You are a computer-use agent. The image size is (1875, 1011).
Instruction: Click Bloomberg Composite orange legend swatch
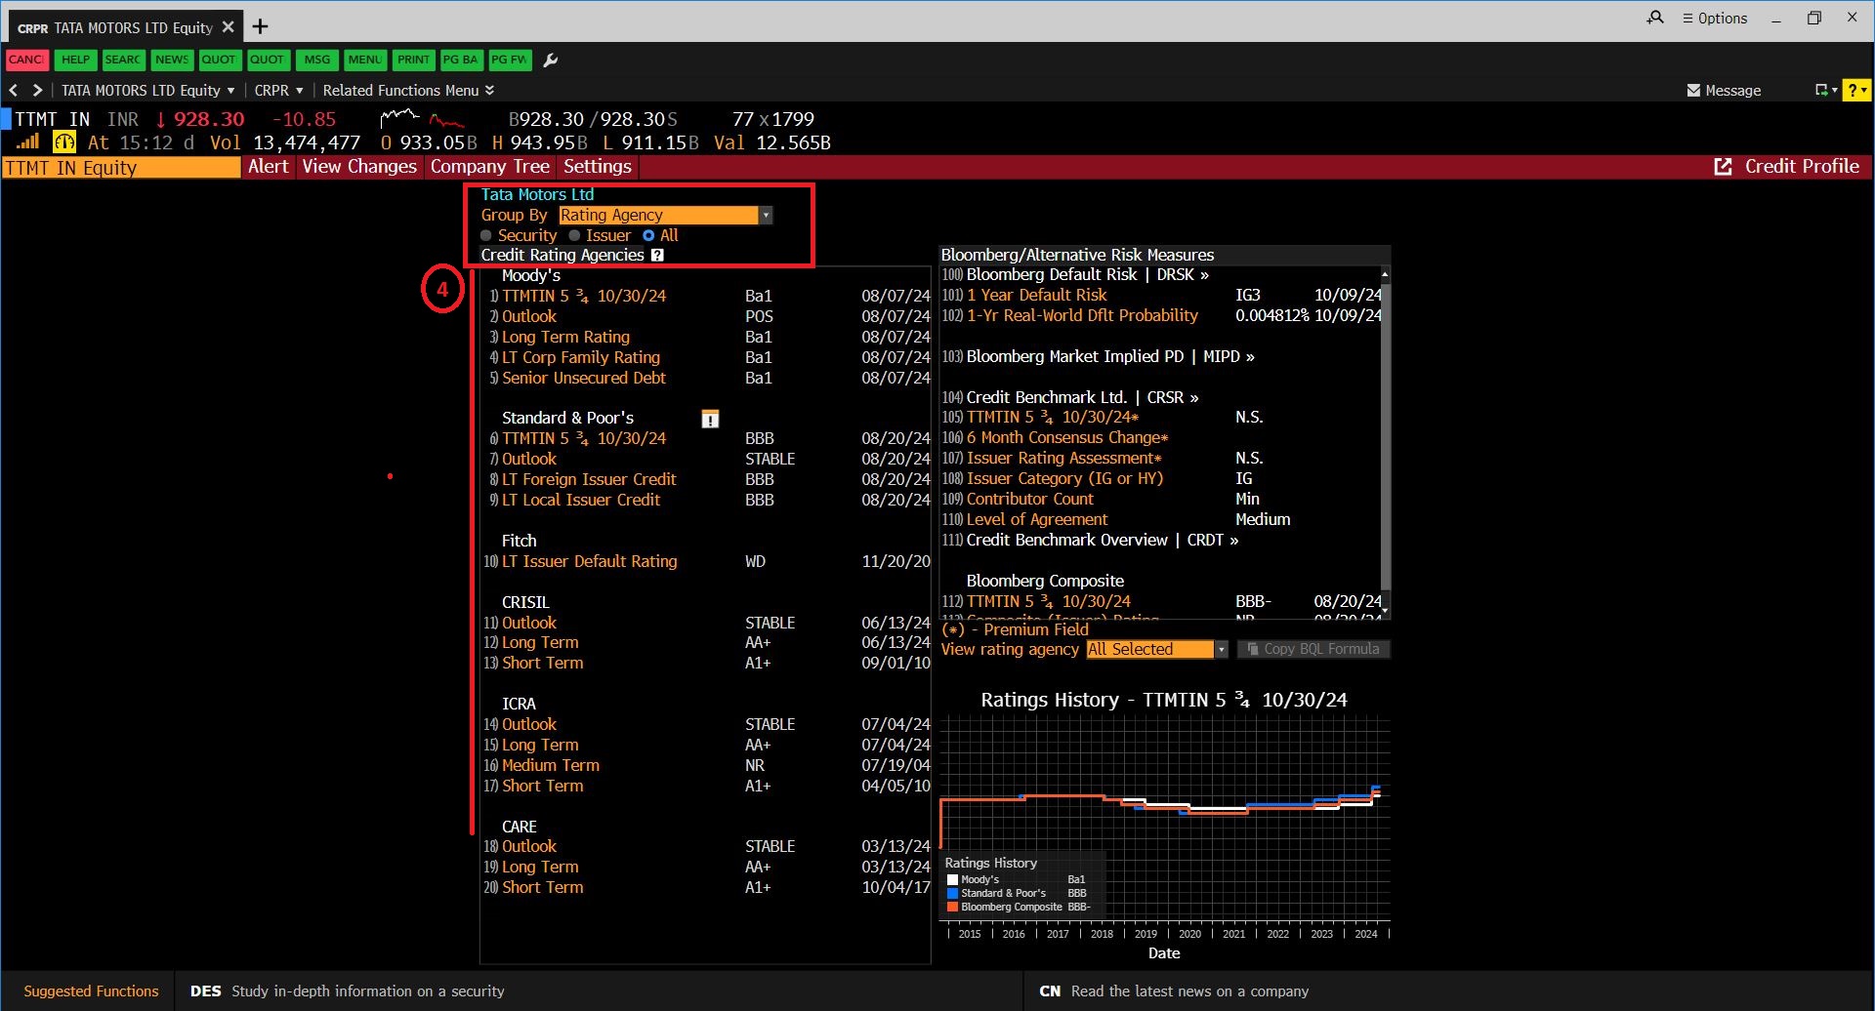(x=952, y=907)
